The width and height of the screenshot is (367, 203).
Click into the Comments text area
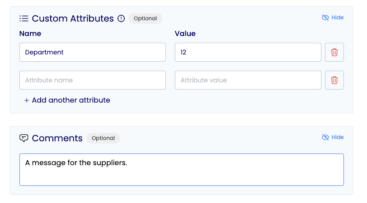182,170
